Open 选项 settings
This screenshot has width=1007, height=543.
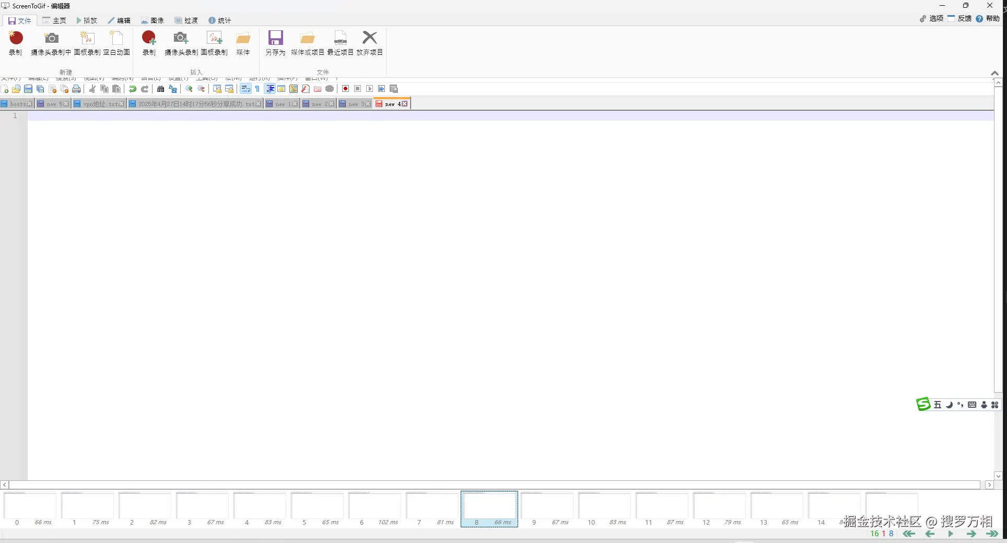click(931, 18)
